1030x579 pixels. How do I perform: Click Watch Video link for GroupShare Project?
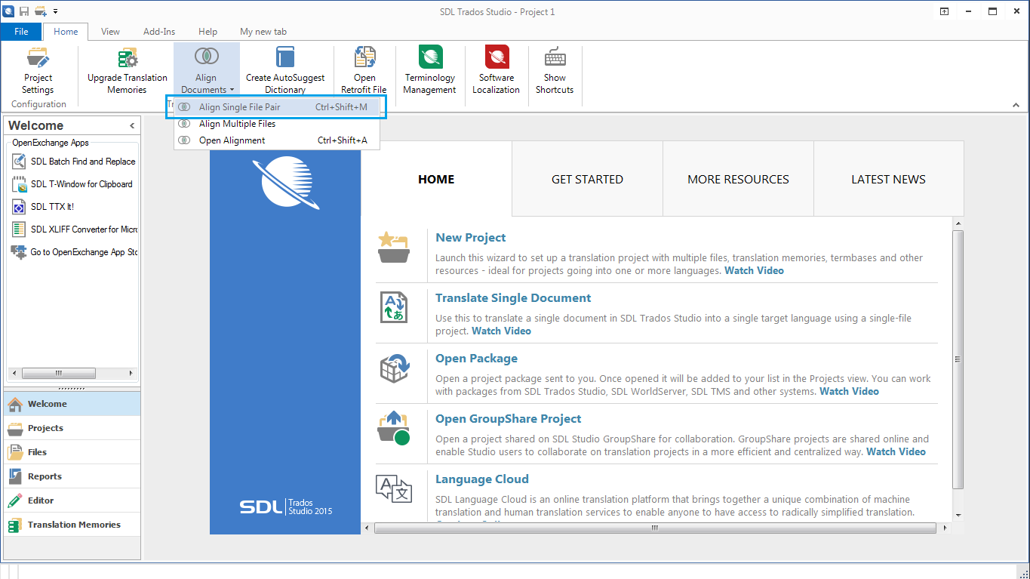(896, 451)
